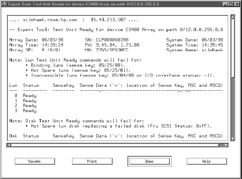The height and width of the screenshot is (179, 242).
Task: Close the Expert Tool window
Action: click(237, 4)
